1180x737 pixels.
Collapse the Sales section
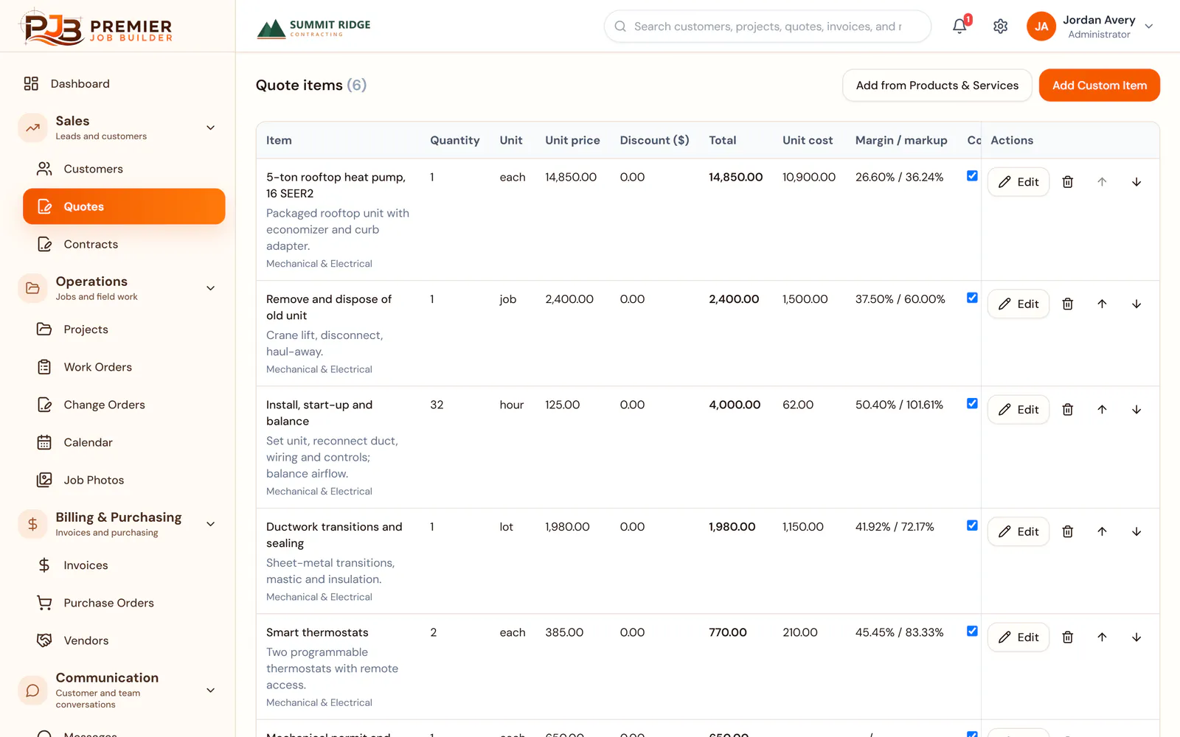210,128
